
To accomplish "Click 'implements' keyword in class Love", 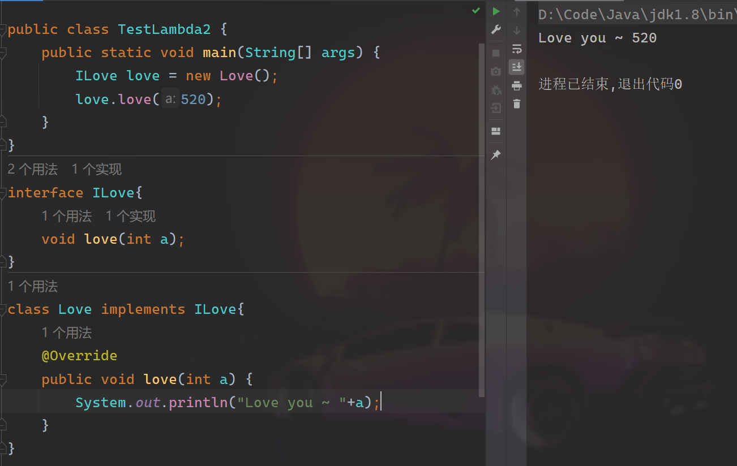I will (x=143, y=309).
